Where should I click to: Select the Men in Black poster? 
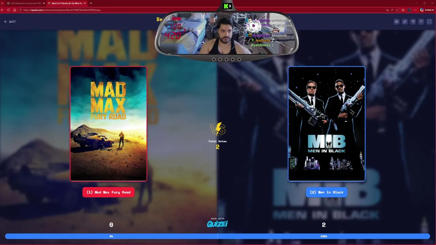tap(326, 124)
